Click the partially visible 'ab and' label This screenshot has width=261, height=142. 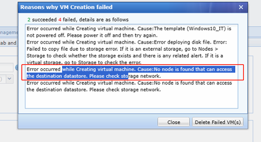[8, 43]
